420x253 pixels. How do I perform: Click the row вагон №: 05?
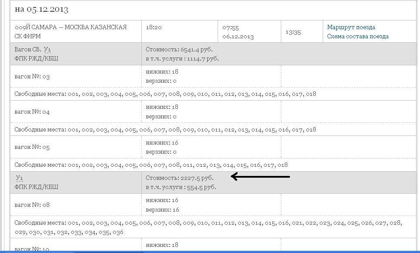click(x=32, y=147)
